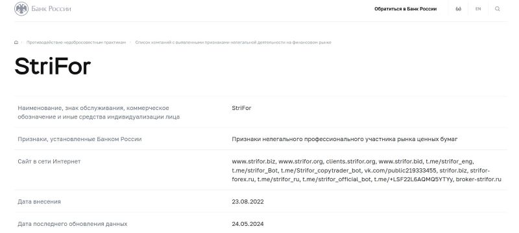Click the Bank of Russia eagle emblem logo
This screenshot has height=233, width=519.
(21, 9)
